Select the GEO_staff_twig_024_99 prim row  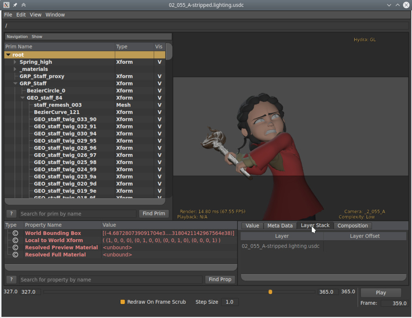(85, 169)
